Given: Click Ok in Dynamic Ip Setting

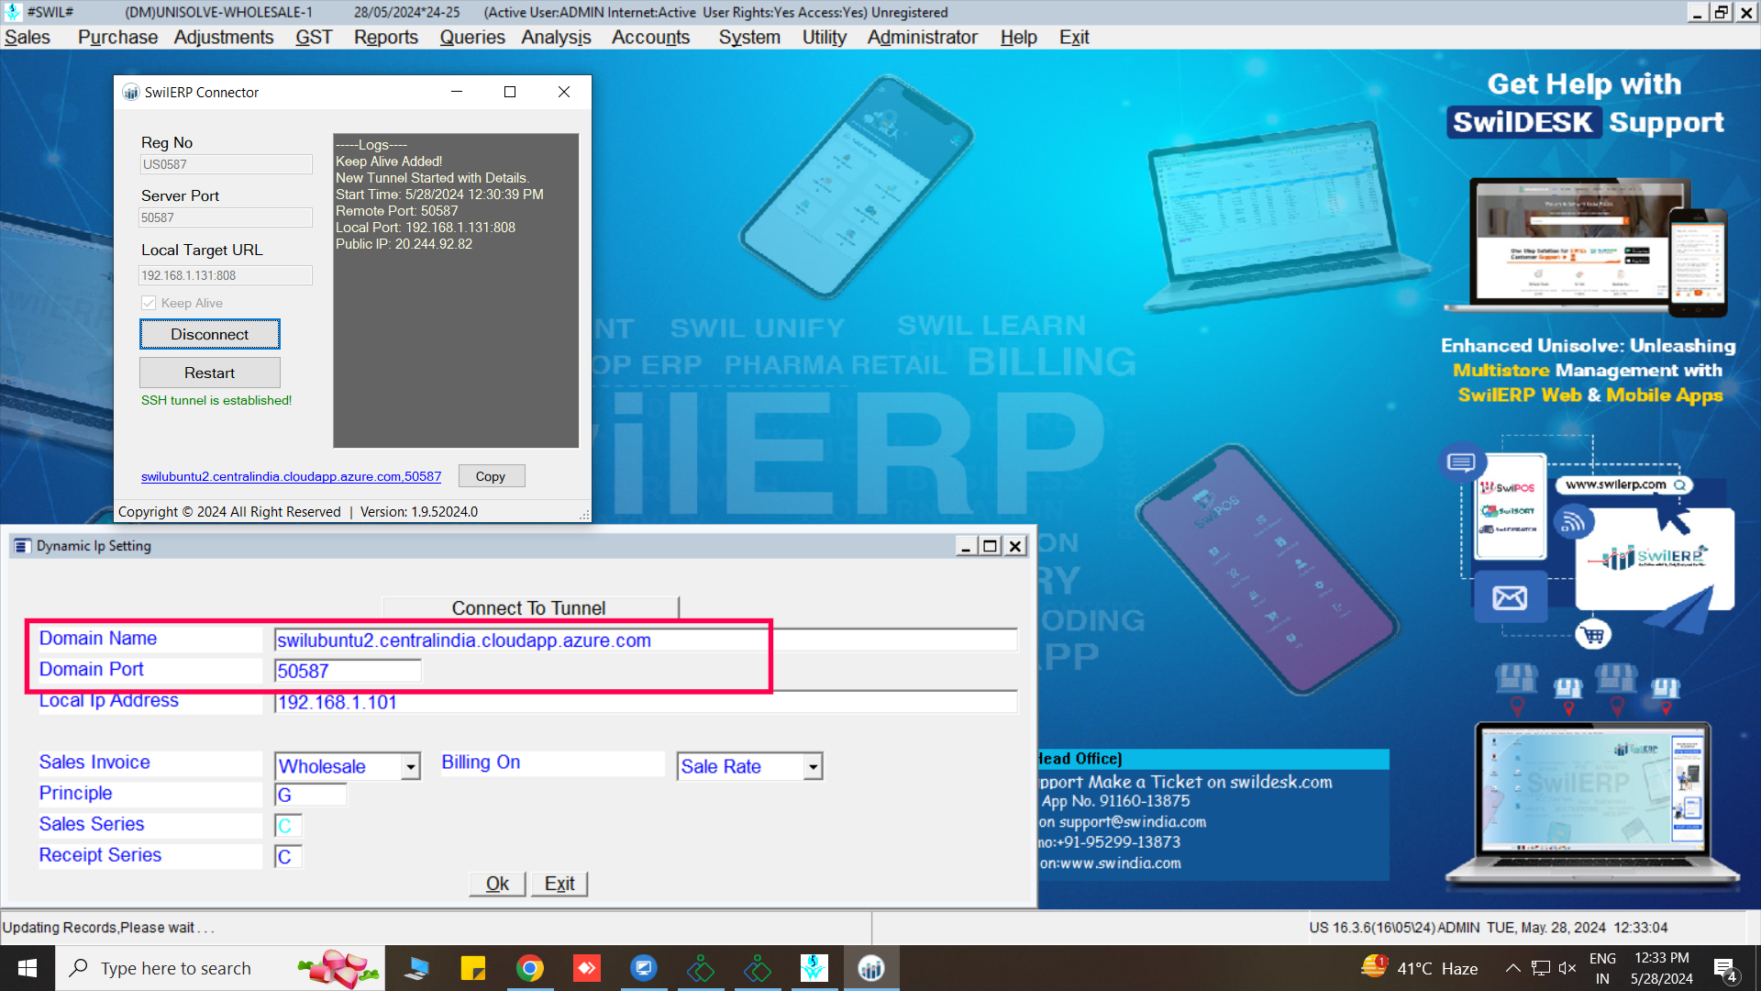Looking at the screenshot, I should 497,884.
